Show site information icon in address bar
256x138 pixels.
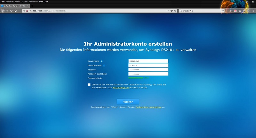[24, 11]
